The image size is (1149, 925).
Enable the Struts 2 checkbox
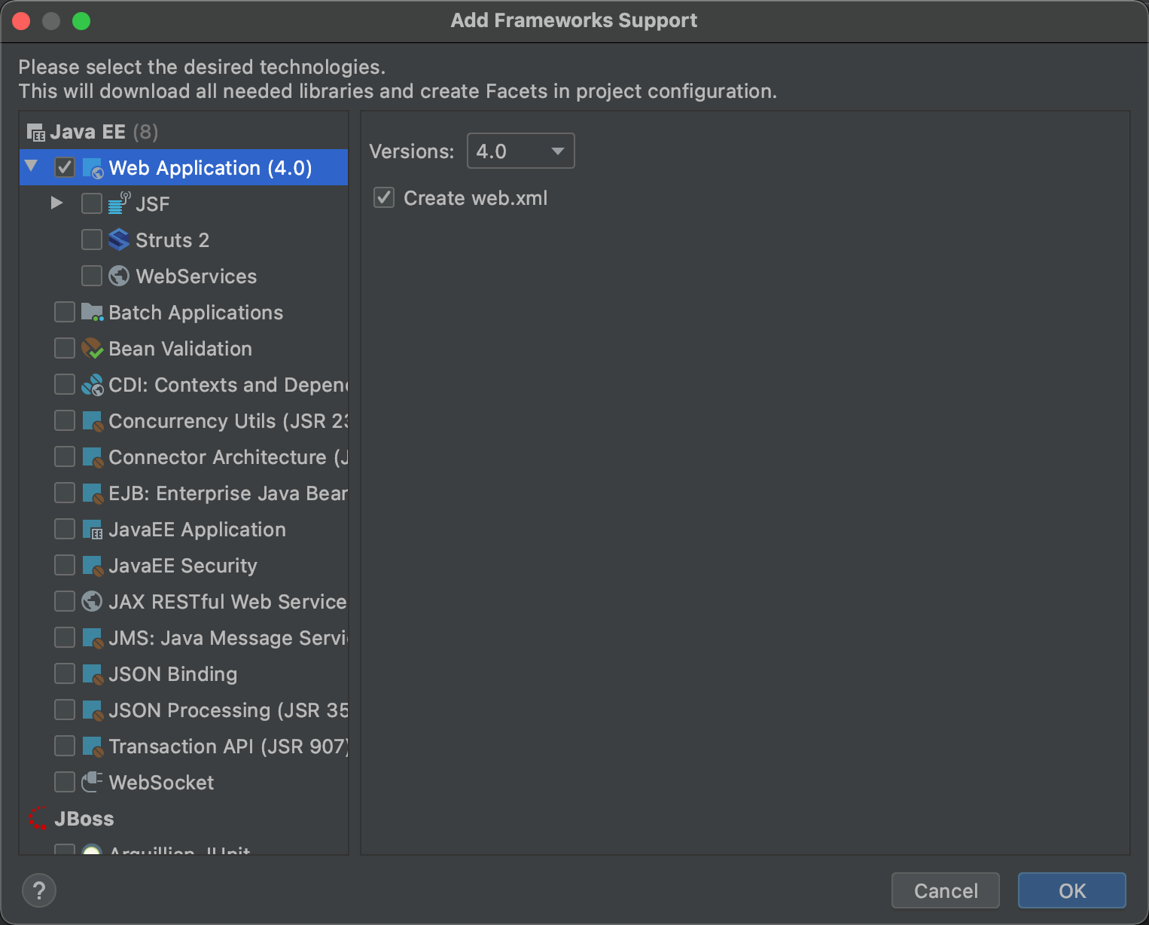92,240
